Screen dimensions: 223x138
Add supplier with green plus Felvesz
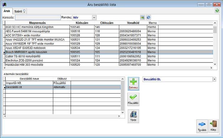[133, 84]
